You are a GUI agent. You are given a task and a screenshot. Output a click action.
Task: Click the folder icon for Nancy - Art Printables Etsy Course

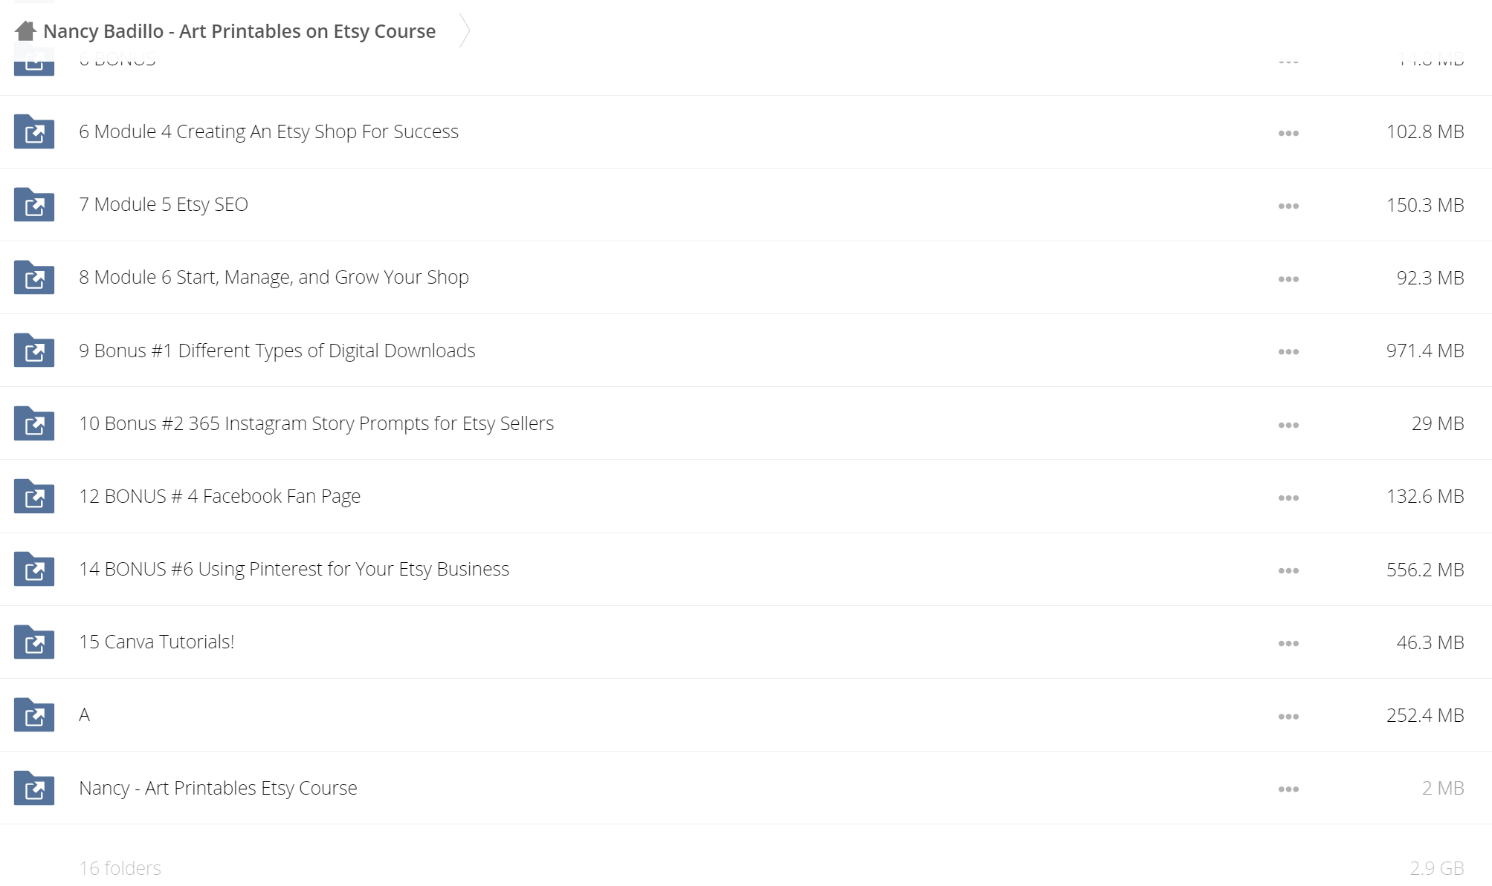tap(34, 787)
